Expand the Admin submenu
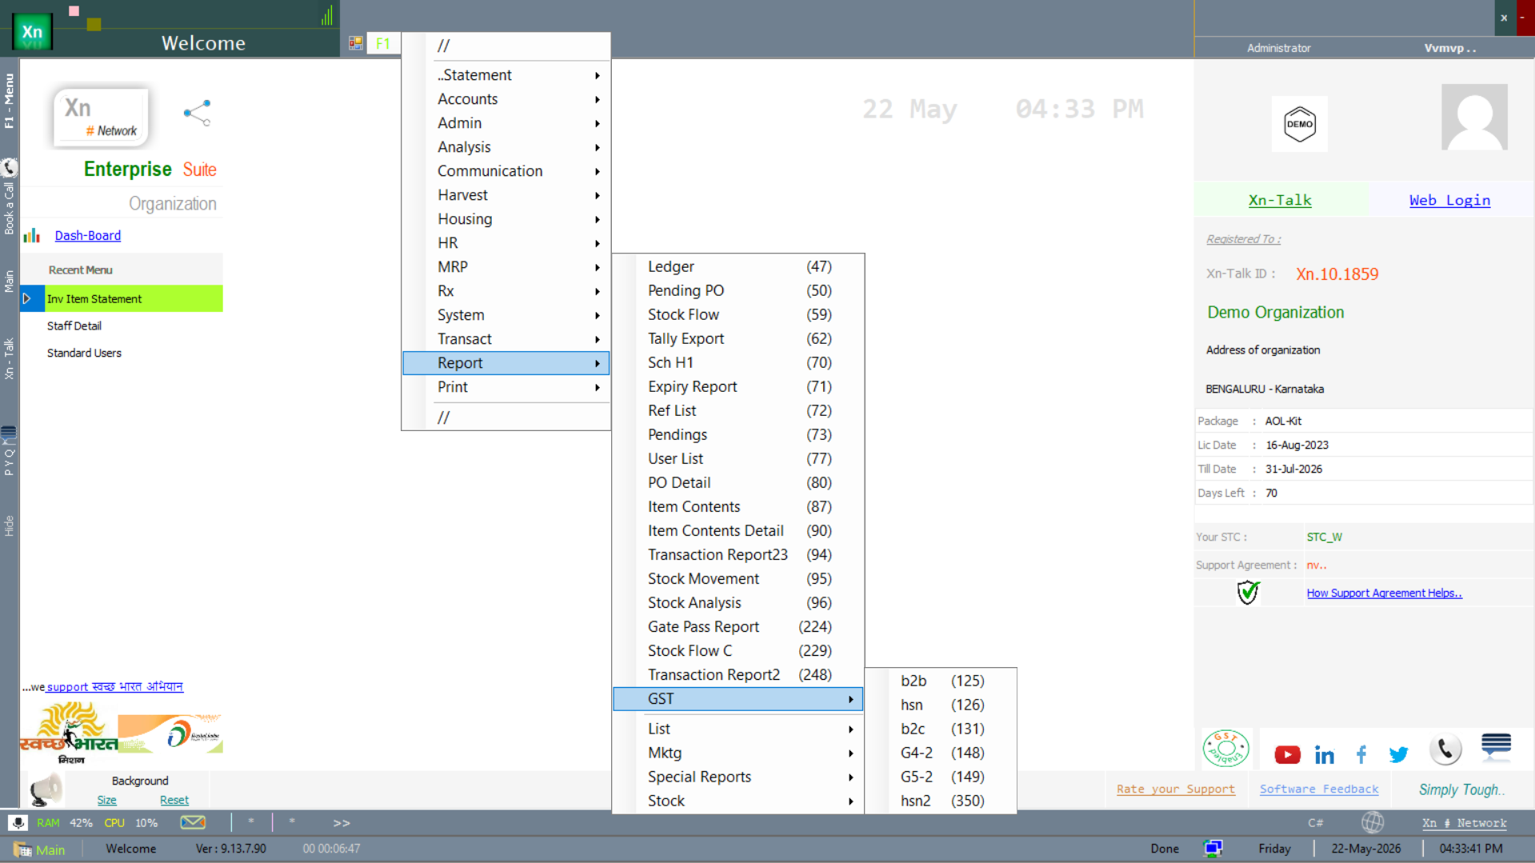Viewport: 1535px width, 863px height. (x=506, y=122)
